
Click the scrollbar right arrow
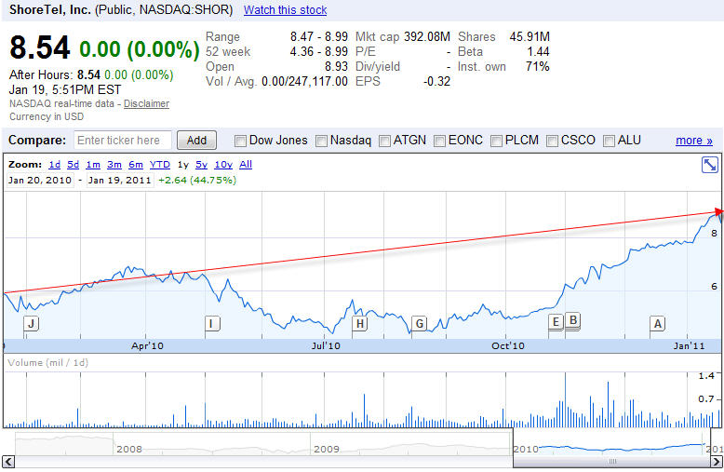(x=716, y=461)
